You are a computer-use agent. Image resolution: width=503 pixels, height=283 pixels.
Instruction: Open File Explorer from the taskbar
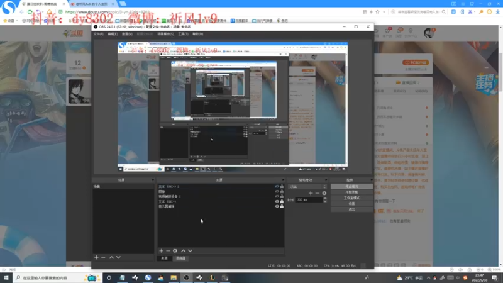point(174,278)
